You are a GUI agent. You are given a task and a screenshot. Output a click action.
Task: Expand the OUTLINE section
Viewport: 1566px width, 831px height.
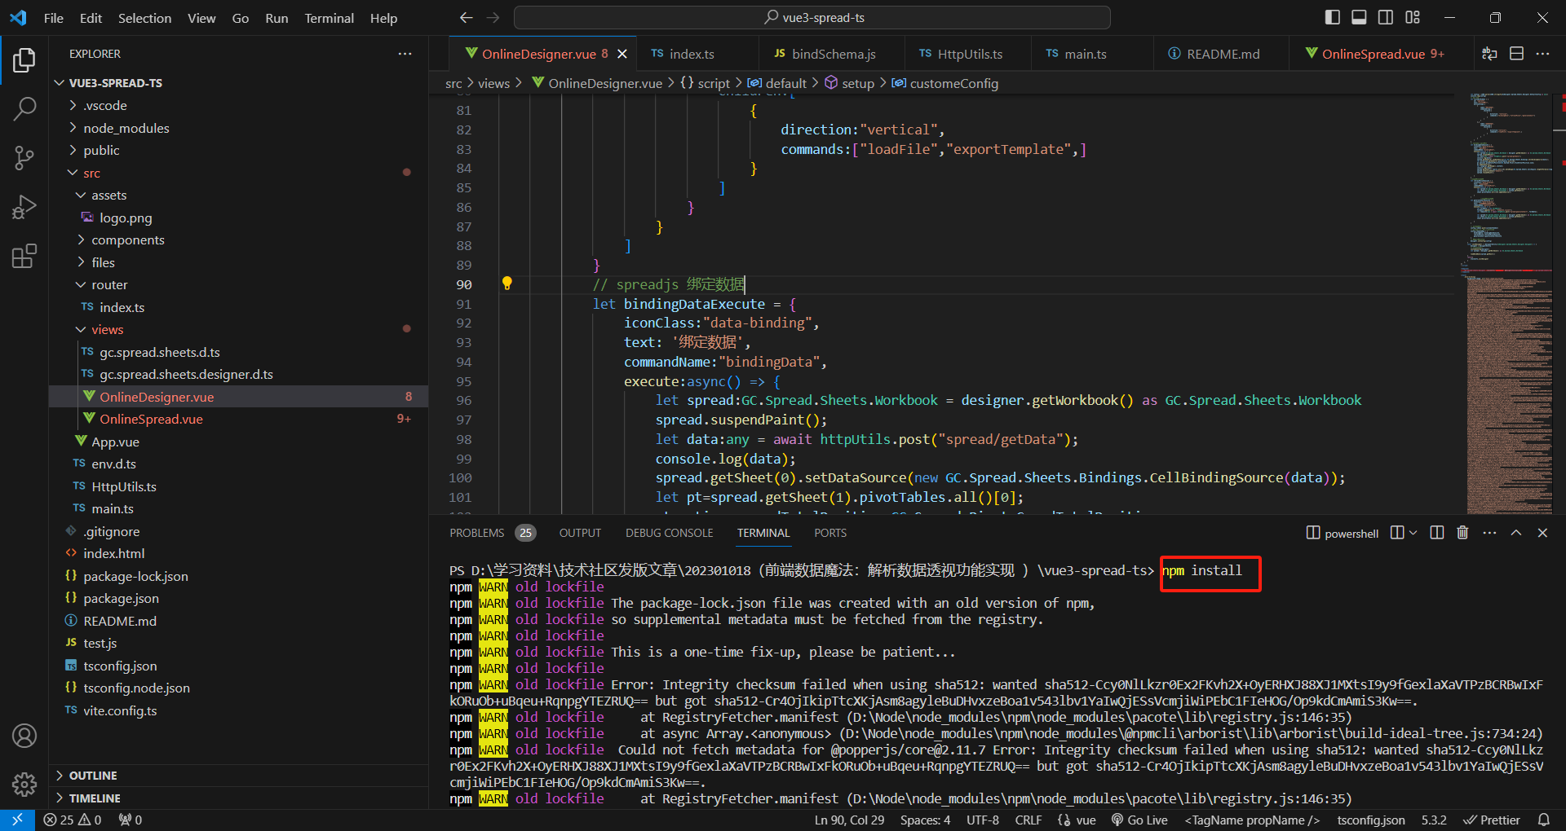pos(93,776)
